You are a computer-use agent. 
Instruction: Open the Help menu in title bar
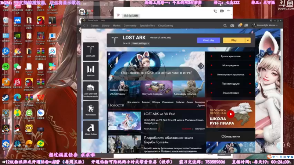tap(103, 21)
